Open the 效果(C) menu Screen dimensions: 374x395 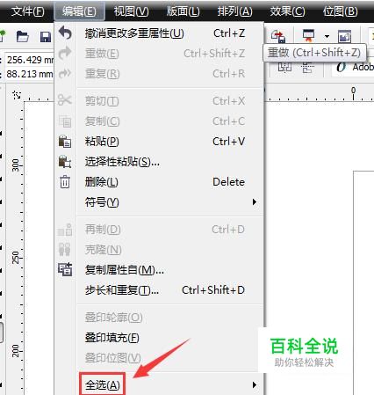pos(287,11)
